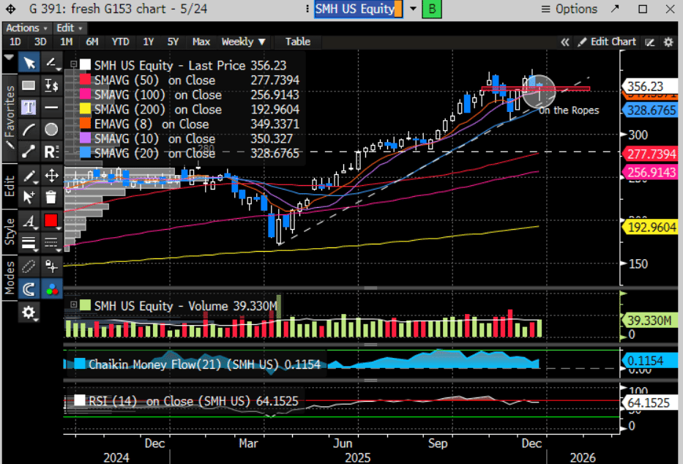Click the vertical dots menu before security field
Screen dimensions: 683x464
pos(307,9)
